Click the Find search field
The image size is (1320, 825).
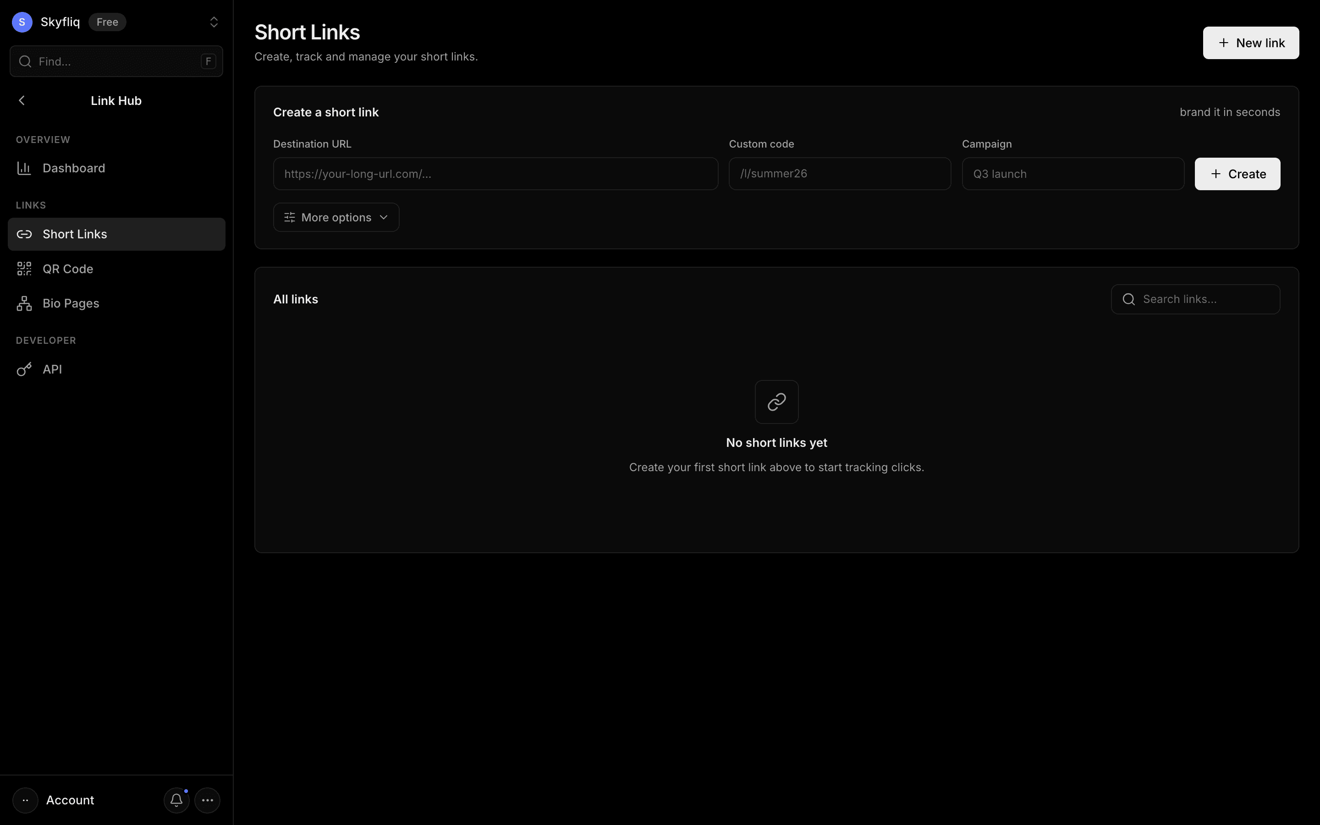116,61
